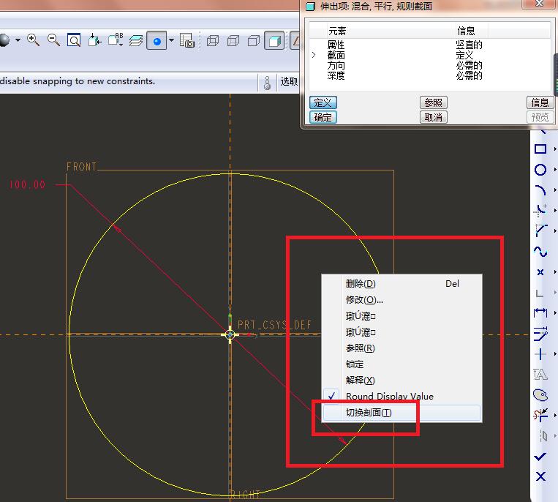Choose 切换剖面(T) from the context menu

tap(369, 413)
